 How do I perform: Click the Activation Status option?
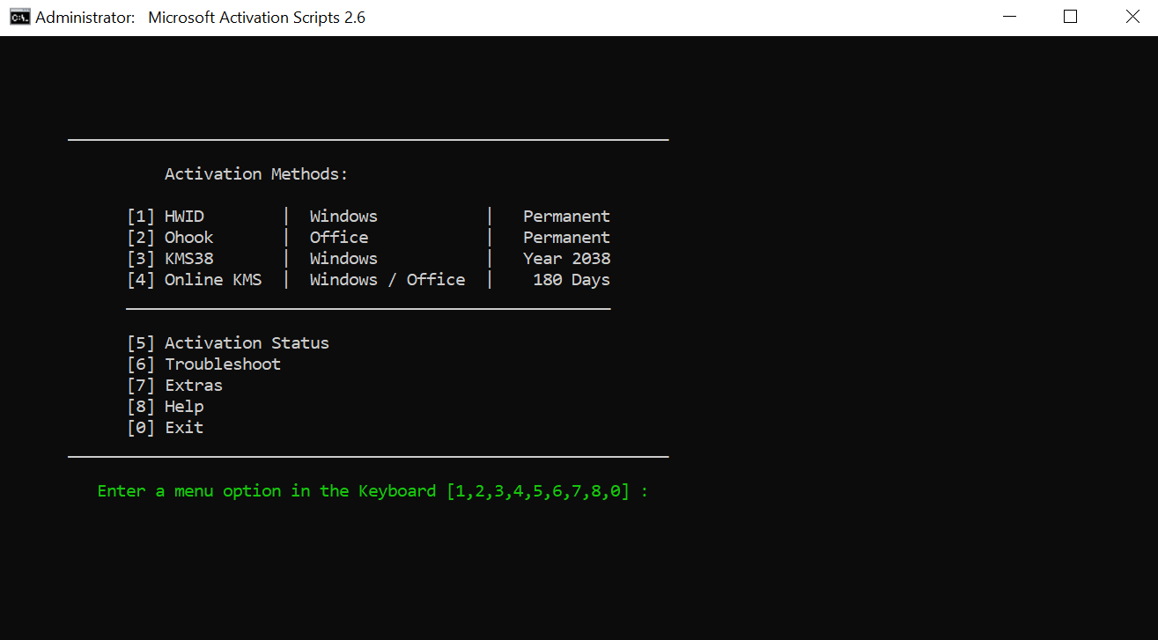point(246,343)
